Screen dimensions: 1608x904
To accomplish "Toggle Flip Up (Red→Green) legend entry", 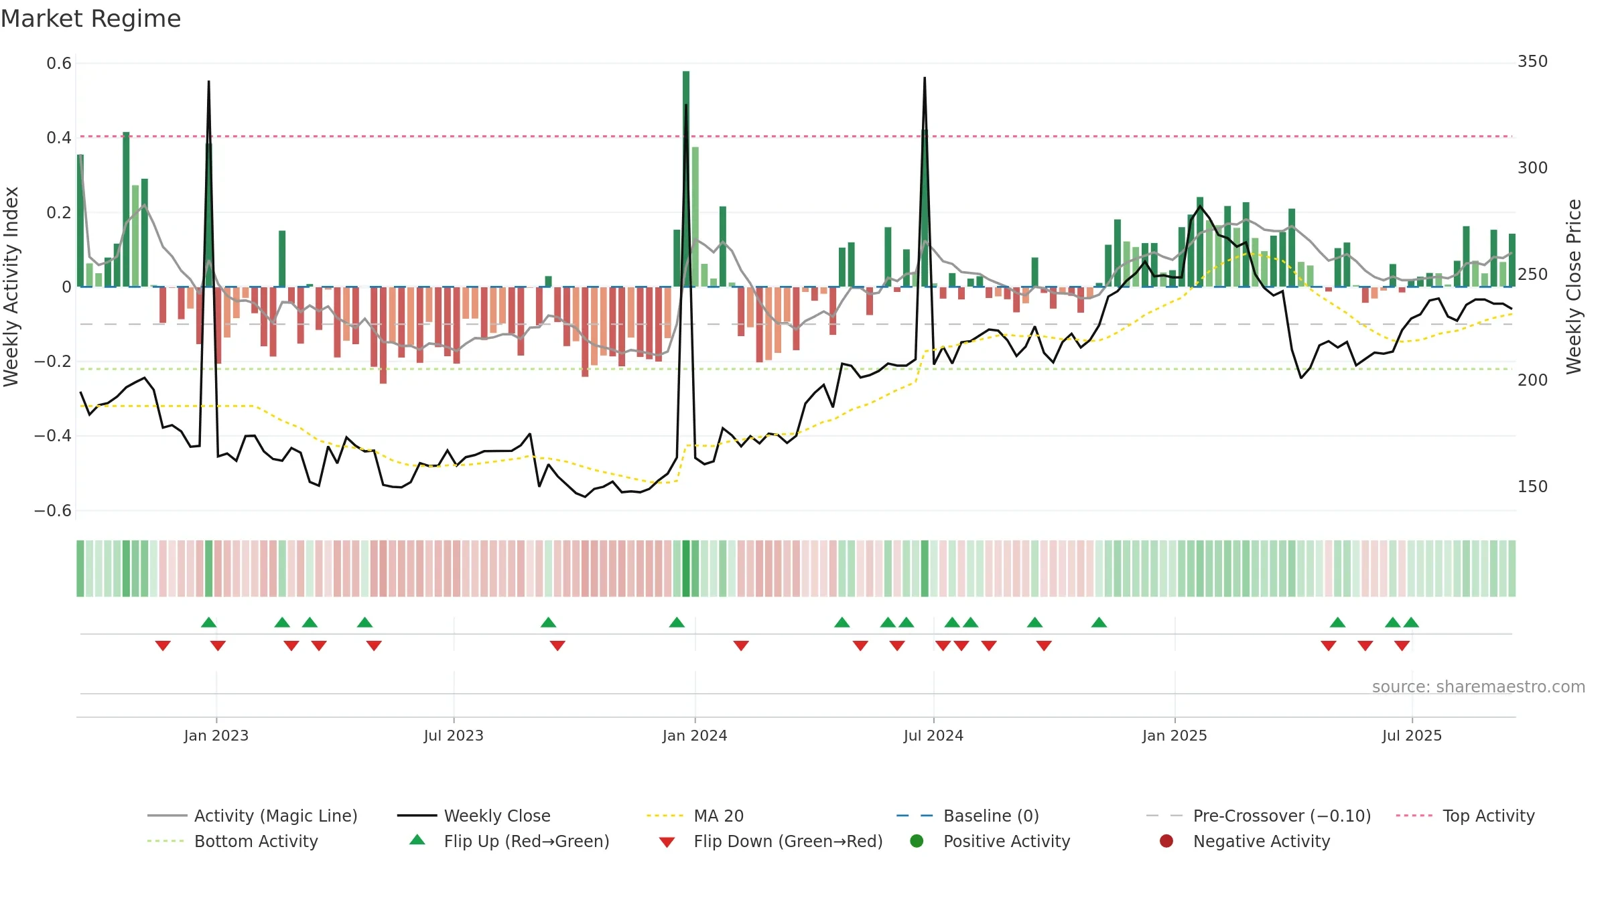I will pyautogui.click(x=509, y=841).
